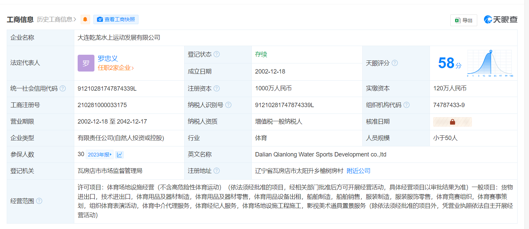Click company type 有限责任公司(自然人投资或控股)
Image resolution: width=529 pixels, height=229 pixels.
pos(121,138)
